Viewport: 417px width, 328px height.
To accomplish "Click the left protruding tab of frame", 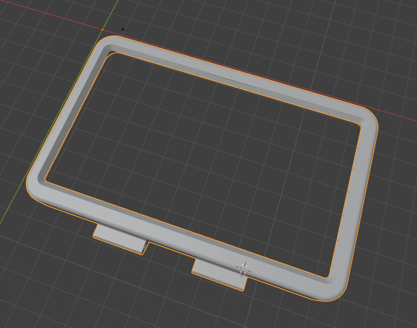I will 121,239.
